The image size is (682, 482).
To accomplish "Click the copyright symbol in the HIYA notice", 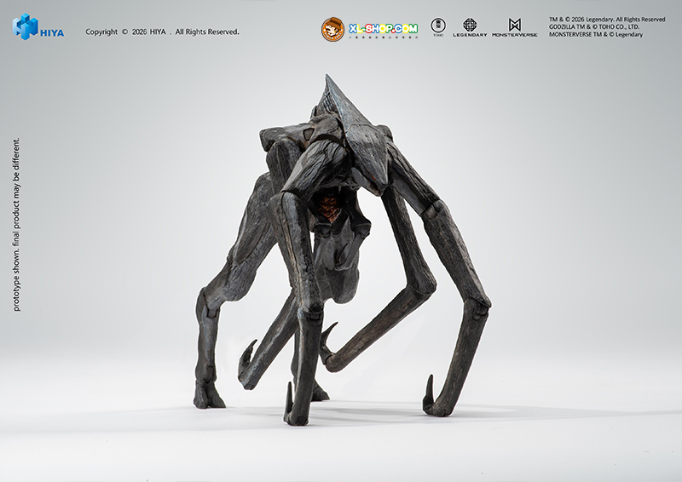I will pyautogui.click(x=124, y=32).
